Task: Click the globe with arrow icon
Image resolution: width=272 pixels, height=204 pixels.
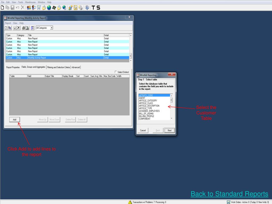Action: click(x=64, y=7)
